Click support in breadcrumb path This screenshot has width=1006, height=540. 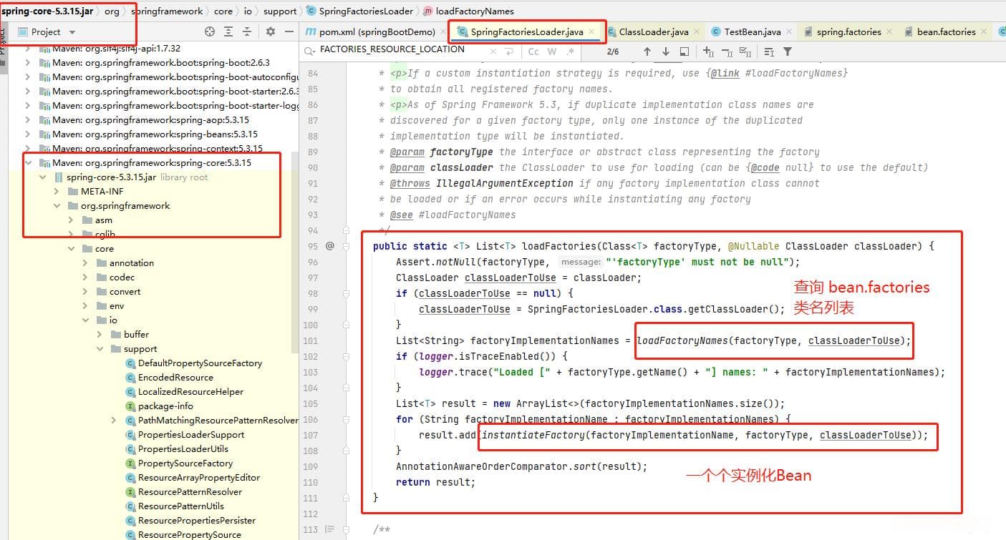279,11
